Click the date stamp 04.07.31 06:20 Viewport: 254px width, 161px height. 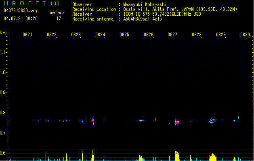pyautogui.click(x=21, y=19)
